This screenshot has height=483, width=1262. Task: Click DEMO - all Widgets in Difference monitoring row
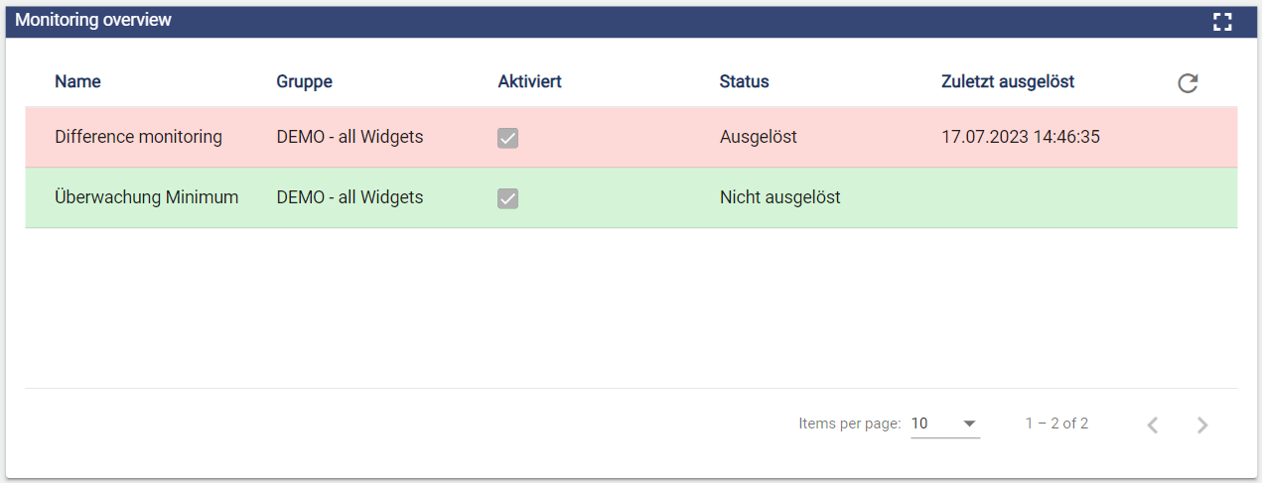(350, 137)
